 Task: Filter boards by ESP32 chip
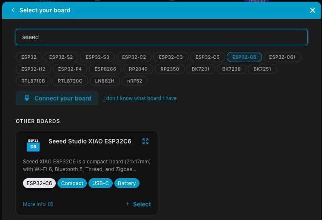[29, 57]
